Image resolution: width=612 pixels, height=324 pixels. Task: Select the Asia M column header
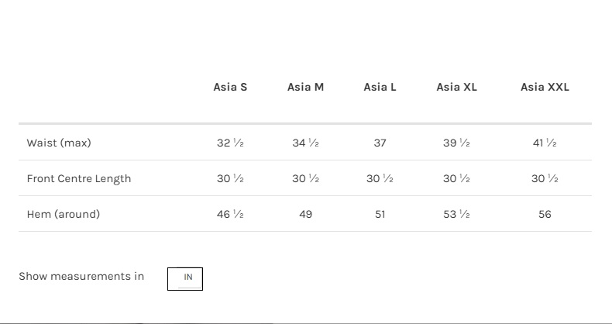pyautogui.click(x=305, y=88)
